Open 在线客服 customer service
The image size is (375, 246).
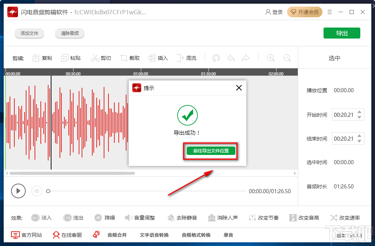pyautogui.click(x=67, y=235)
